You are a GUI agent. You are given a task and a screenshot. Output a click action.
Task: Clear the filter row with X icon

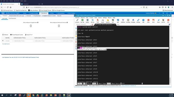(x=3, y=41)
